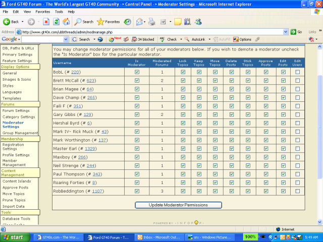Open the Edit menu
323x242 pixels.
click(16, 12)
